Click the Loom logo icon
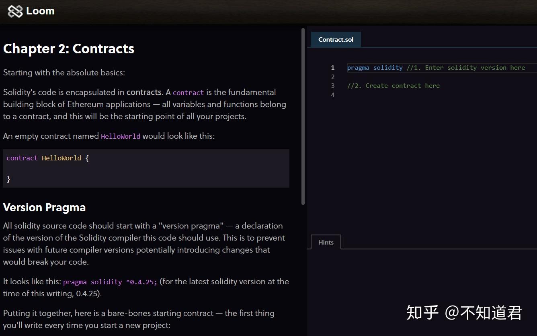 [x=15, y=11]
